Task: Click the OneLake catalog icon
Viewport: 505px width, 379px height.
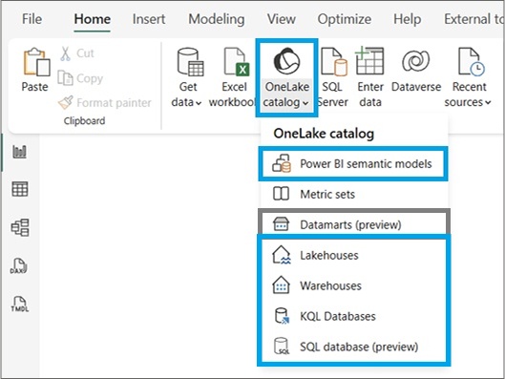Action: click(286, 61)
